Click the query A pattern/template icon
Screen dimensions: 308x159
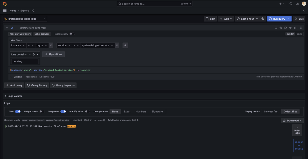281,28
